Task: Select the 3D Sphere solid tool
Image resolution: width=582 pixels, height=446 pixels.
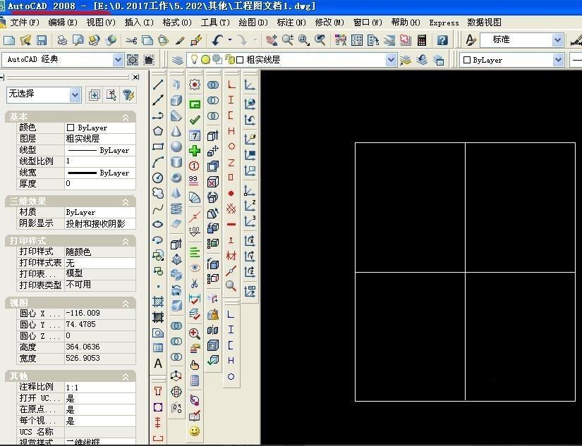Action: pyautogui.click(x=176, y=147)
